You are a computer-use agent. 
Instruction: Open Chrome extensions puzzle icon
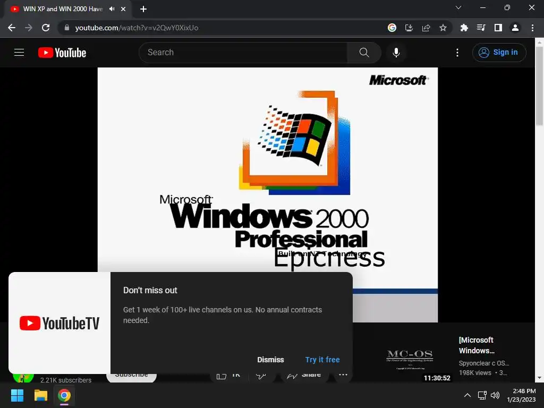tap(464, 28)
